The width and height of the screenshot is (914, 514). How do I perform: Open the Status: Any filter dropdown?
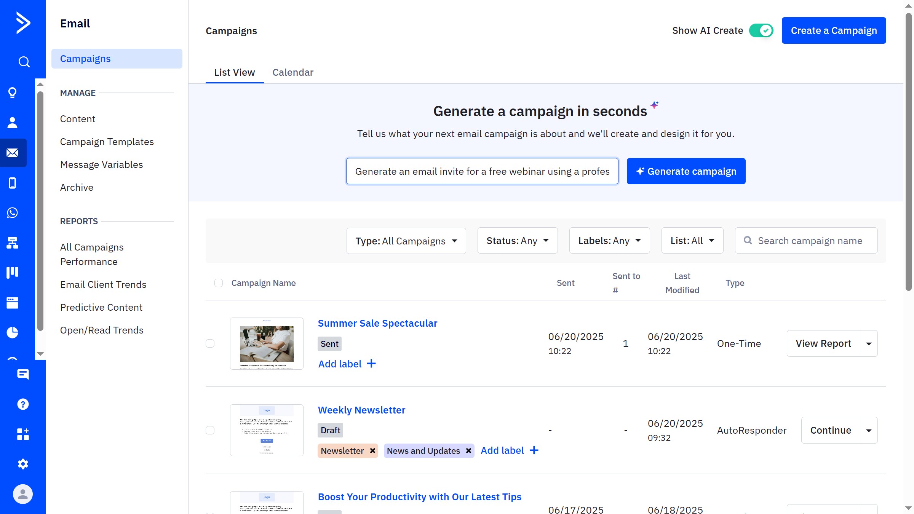click(x=517, y=241)
